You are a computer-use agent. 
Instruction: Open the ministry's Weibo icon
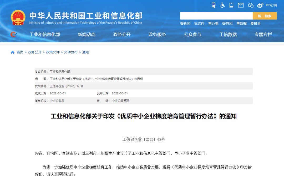pyautogui.click(x=260, y=5)
